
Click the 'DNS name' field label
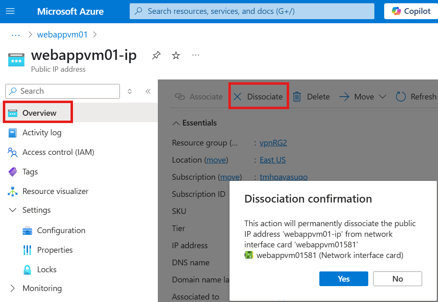point(191,262)
